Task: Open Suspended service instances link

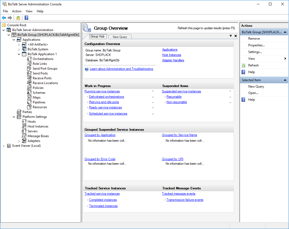Action: coord(181,91)
